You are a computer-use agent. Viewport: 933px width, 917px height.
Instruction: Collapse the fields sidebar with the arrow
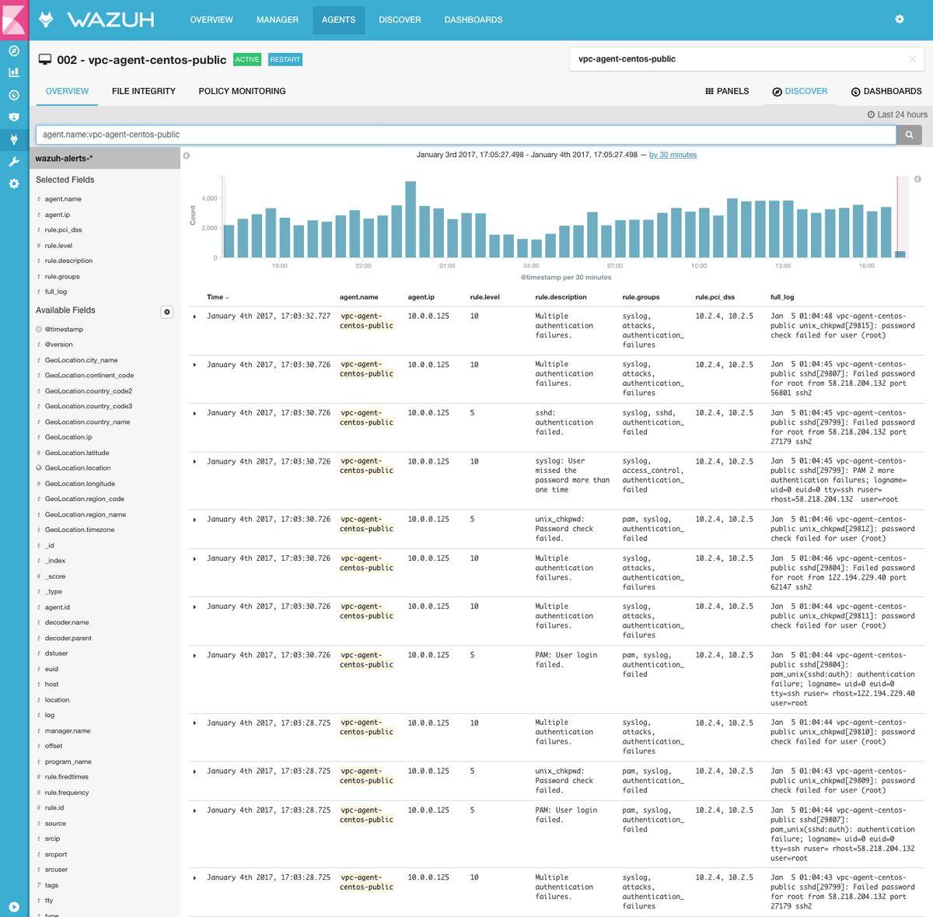tap(187, 156)
